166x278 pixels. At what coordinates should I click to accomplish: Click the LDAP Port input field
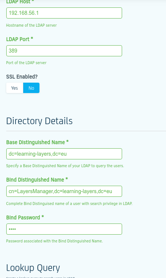pyautogui.click(x=64, y=51)
